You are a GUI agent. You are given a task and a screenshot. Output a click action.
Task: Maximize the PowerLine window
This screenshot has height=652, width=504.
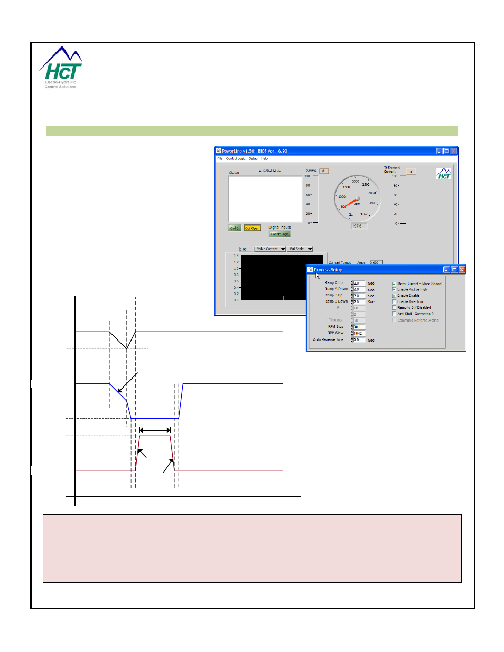(446, 151)
